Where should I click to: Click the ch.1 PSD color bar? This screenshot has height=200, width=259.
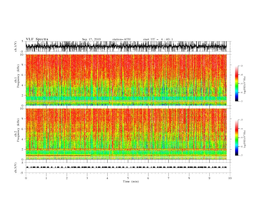236,84
